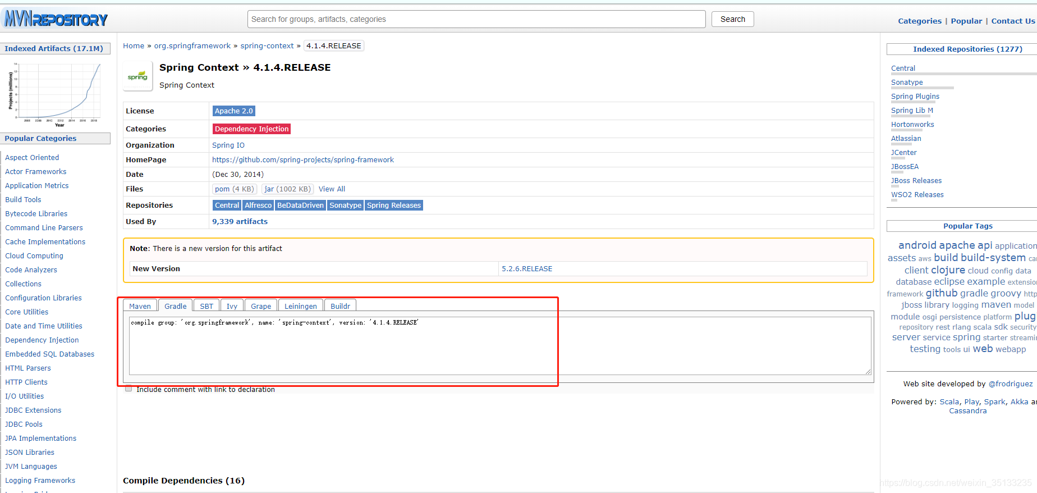The image size is (1037, 493).
Task: Open new version 5.2.6.RELEASE link
Action: pos(527,269)
